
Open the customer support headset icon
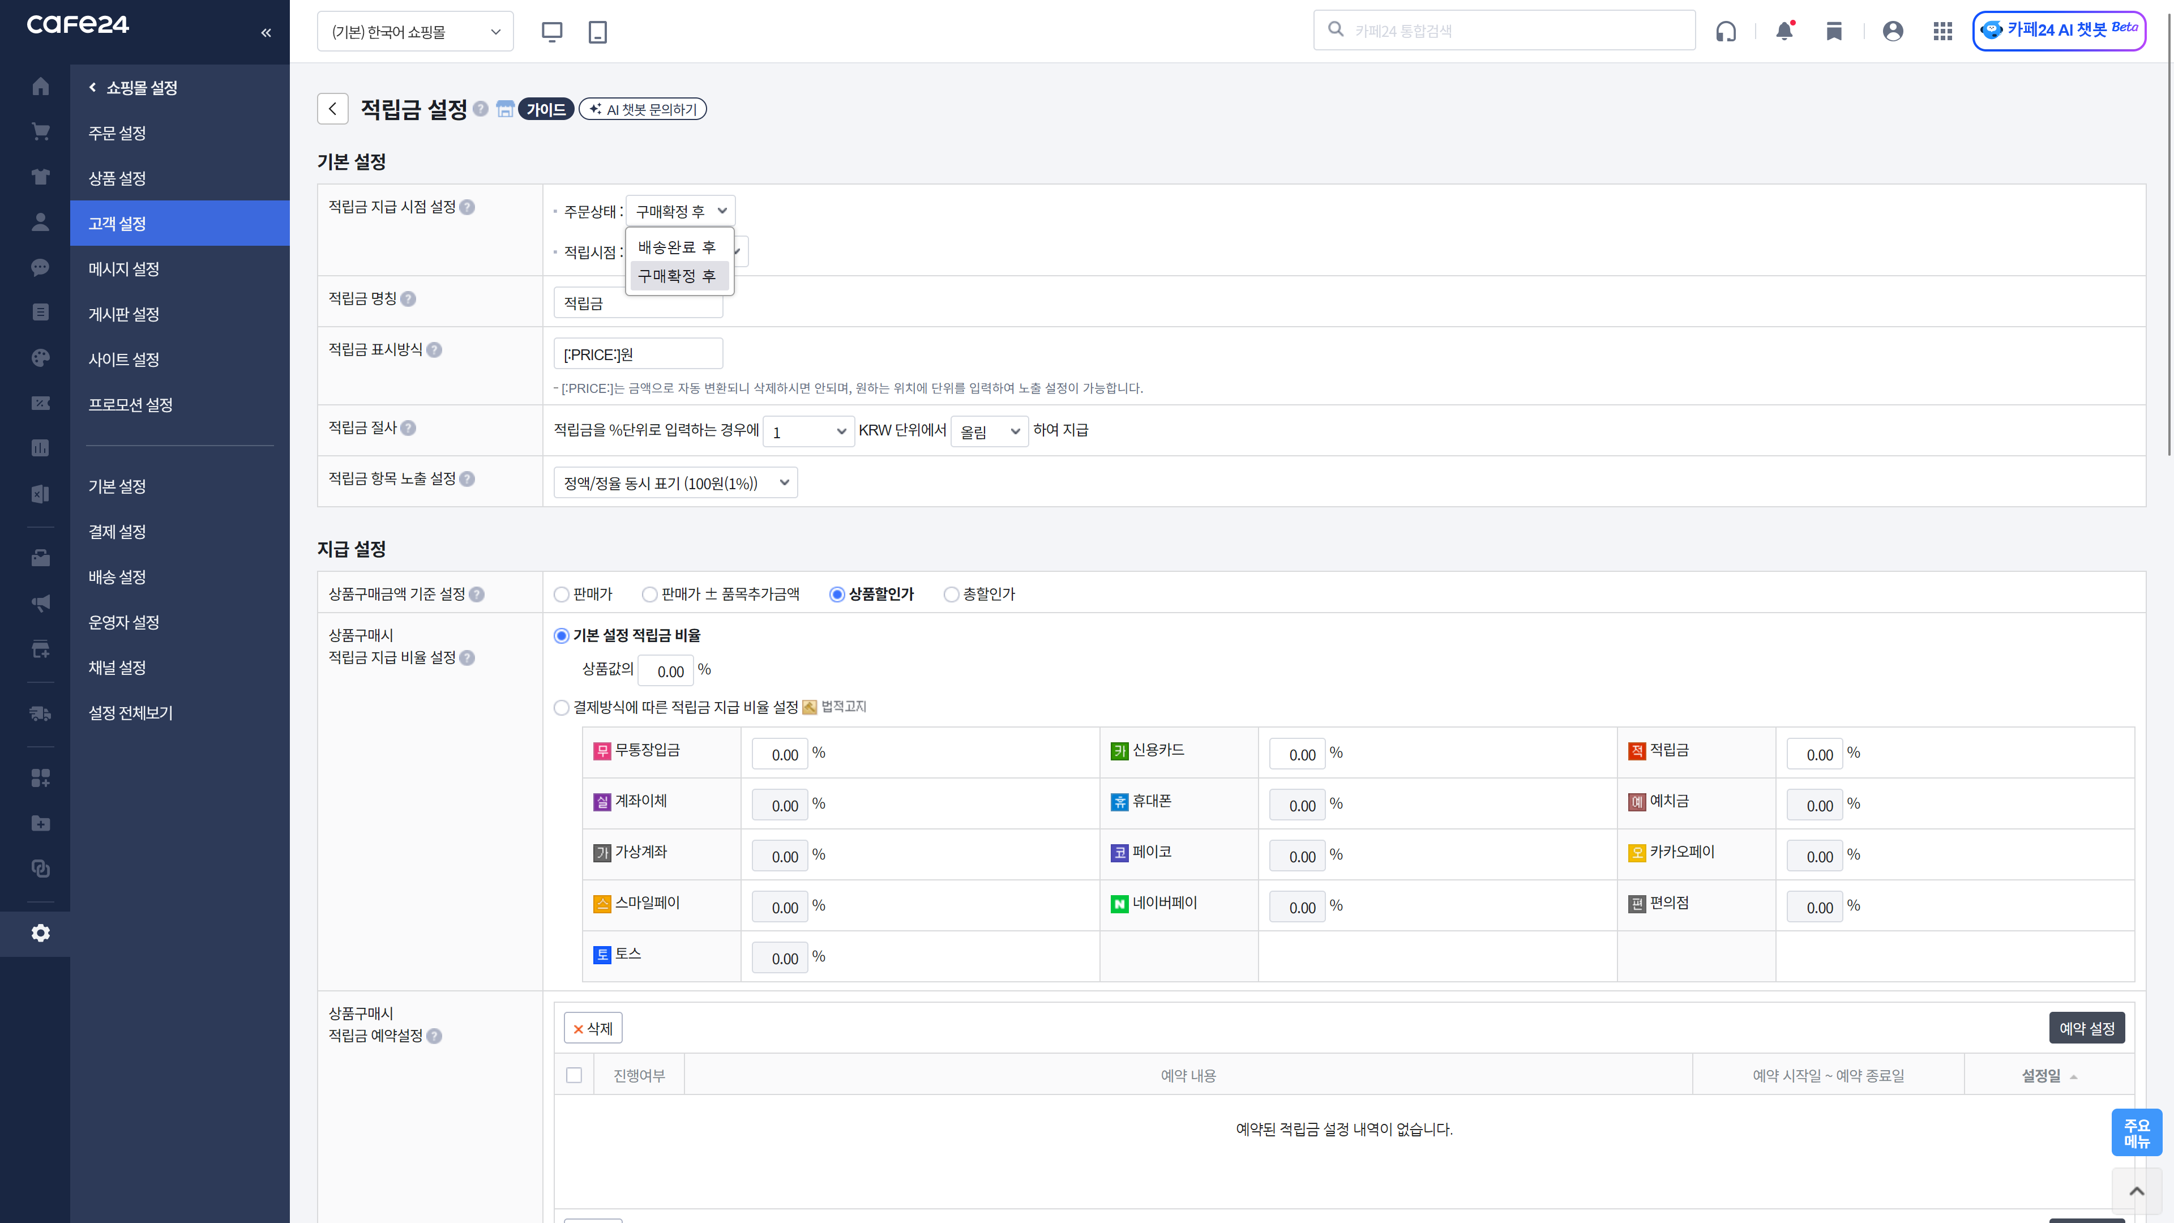pyautogui.click(x=1726, y=31)
